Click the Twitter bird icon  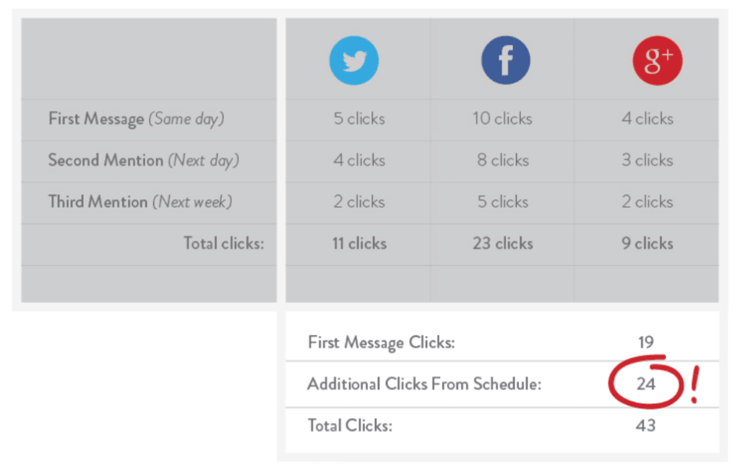coord(354,61)
